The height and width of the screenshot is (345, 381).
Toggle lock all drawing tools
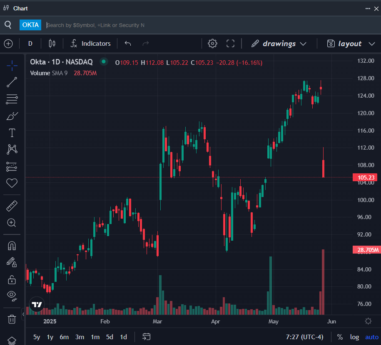coord(12,279)
